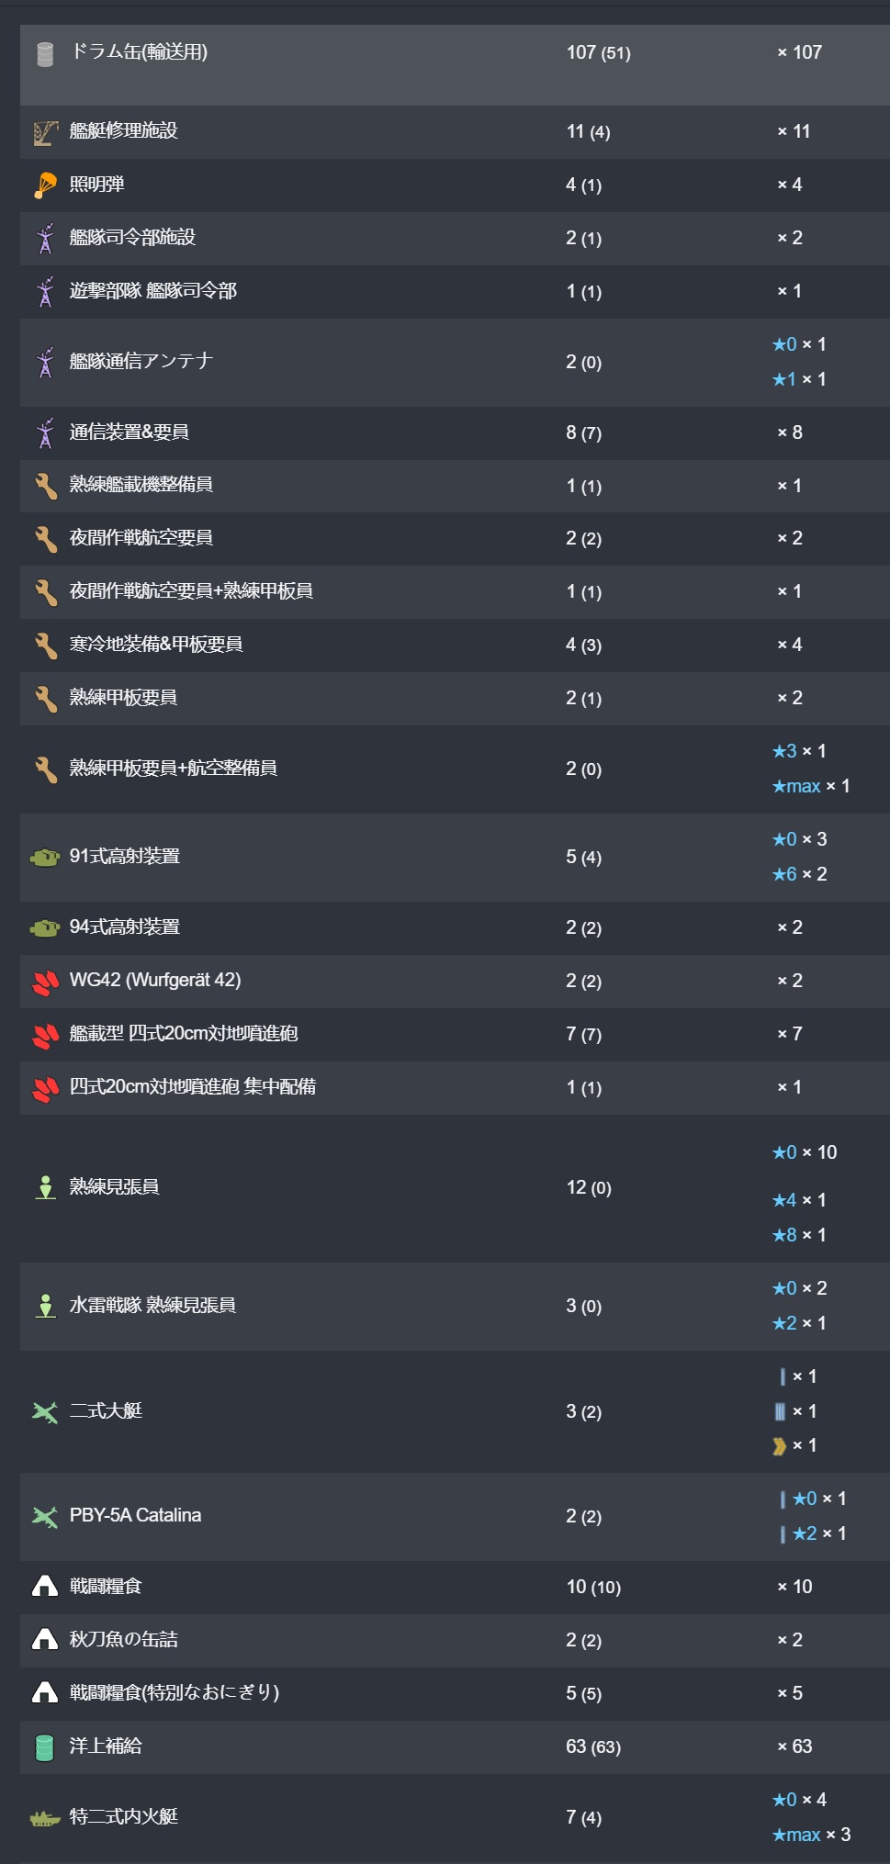Click the ★max × 3 entry for 特二式内火艇

coord(811,1835)
